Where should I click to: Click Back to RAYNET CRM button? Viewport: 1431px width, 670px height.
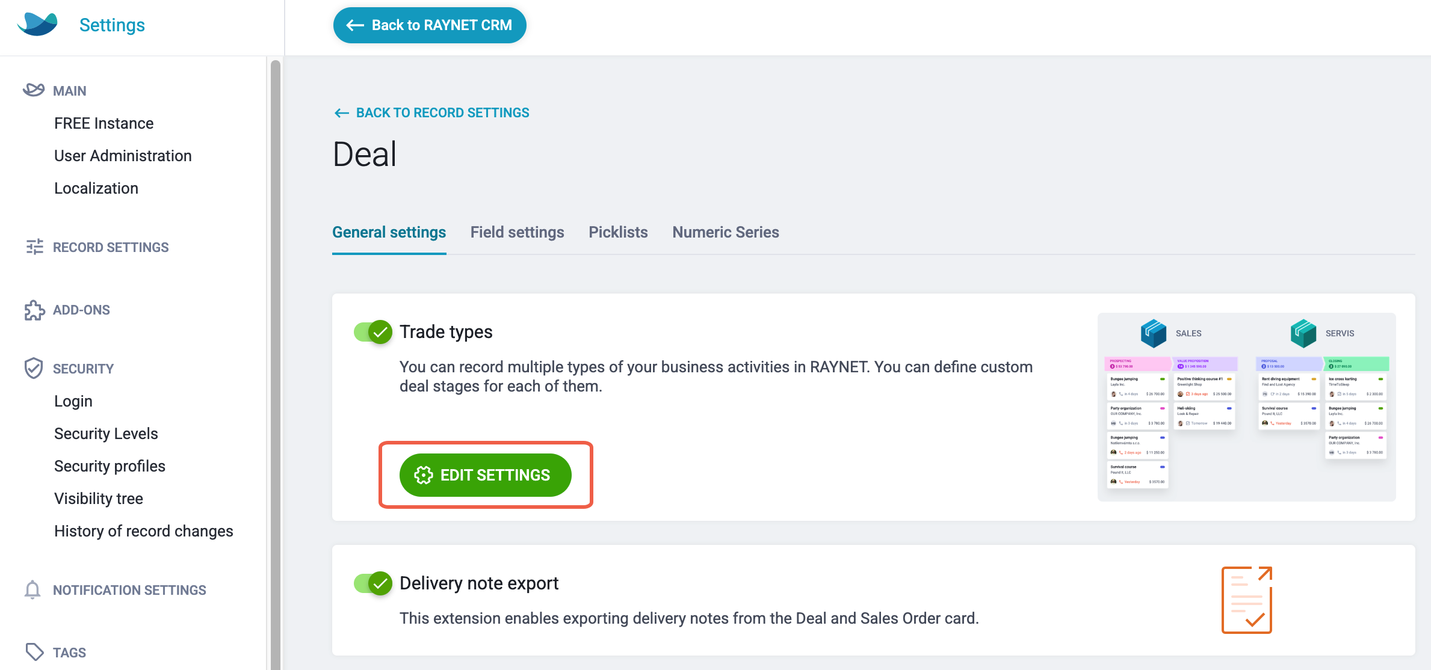tap(430, 25)
